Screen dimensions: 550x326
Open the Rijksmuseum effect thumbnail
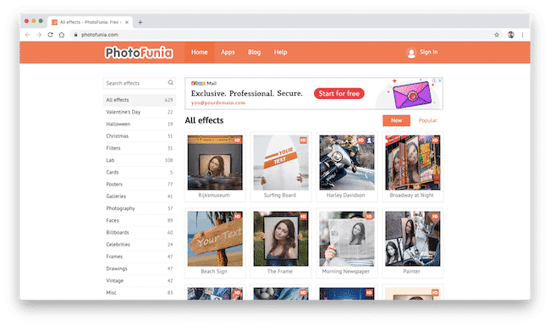(x=215, y=163)
